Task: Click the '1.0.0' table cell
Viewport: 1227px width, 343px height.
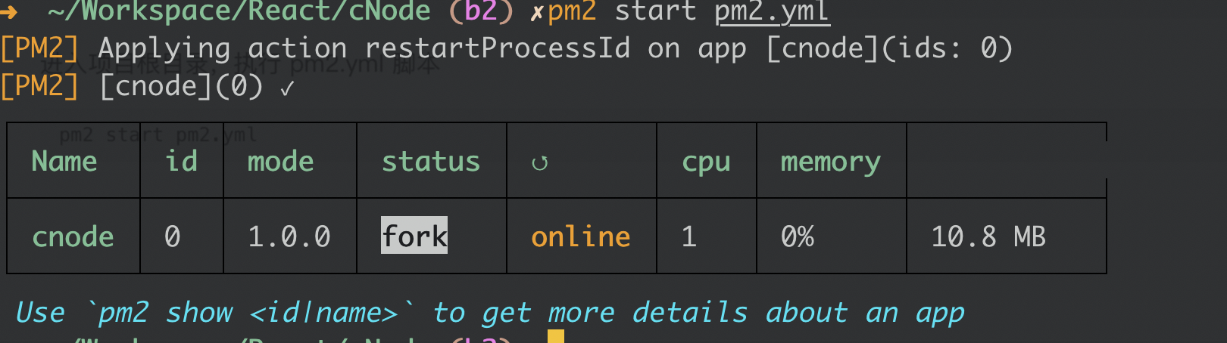Action: tap(289, 236)
